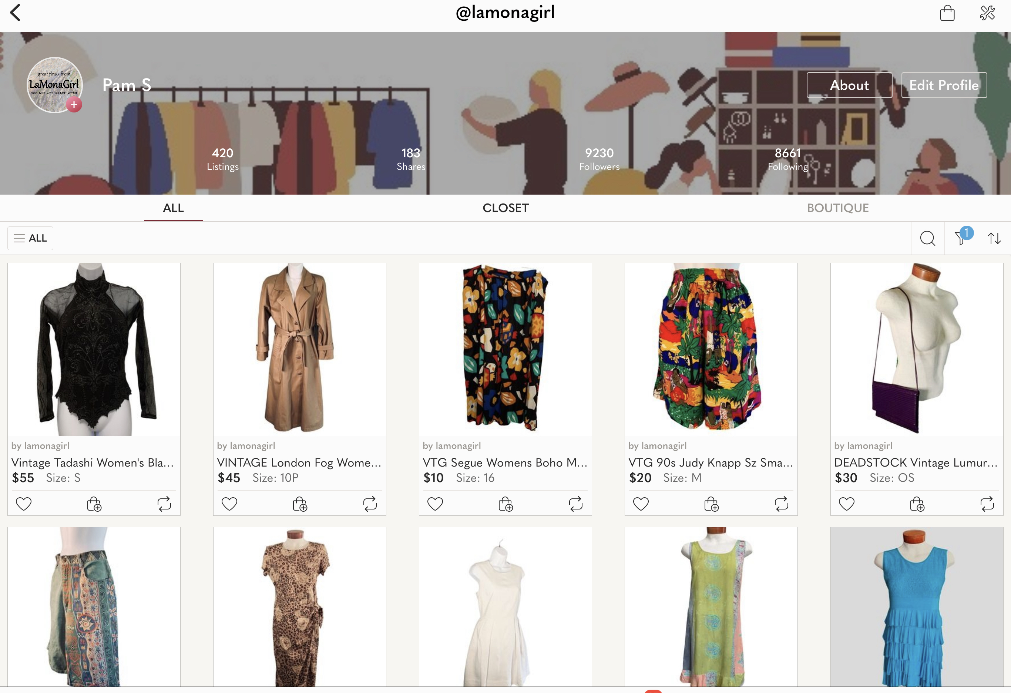Screen dimensions: 1011x693
Task: Open the ALL category dropdown menu
Action: click(30, 238)
